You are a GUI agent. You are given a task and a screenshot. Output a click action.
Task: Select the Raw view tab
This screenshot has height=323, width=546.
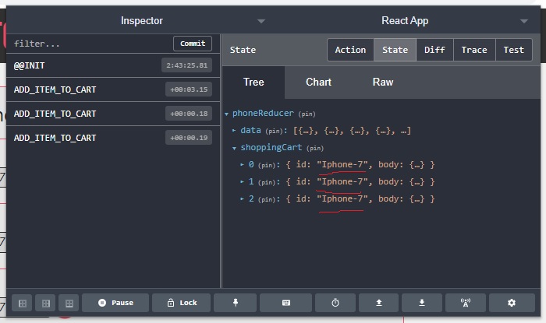383,83
